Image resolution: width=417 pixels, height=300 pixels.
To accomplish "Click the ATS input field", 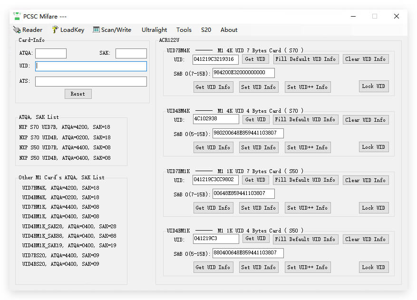I will pyautogui.click(x=91, y=81).
